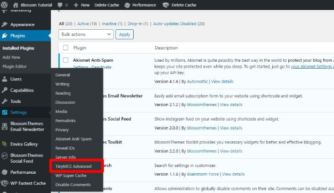Open blossomthemes author link for version 2.1.2

(x=202, y=105)
